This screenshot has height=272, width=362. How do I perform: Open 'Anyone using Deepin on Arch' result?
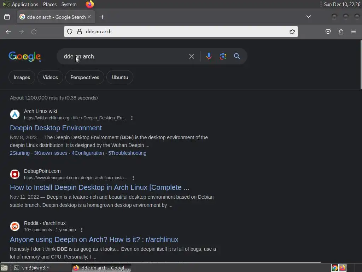(94, 239)
